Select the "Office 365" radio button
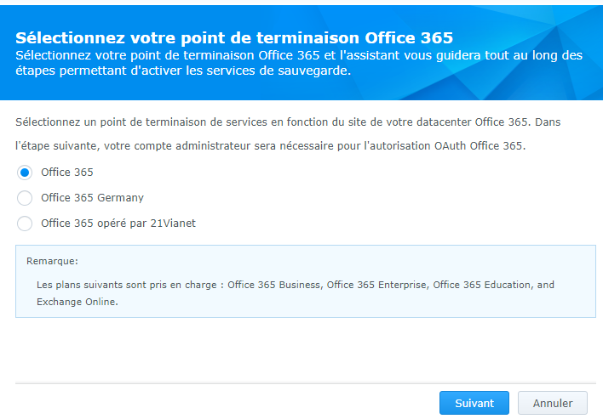 pyautogui.click(x=25, y=173)
